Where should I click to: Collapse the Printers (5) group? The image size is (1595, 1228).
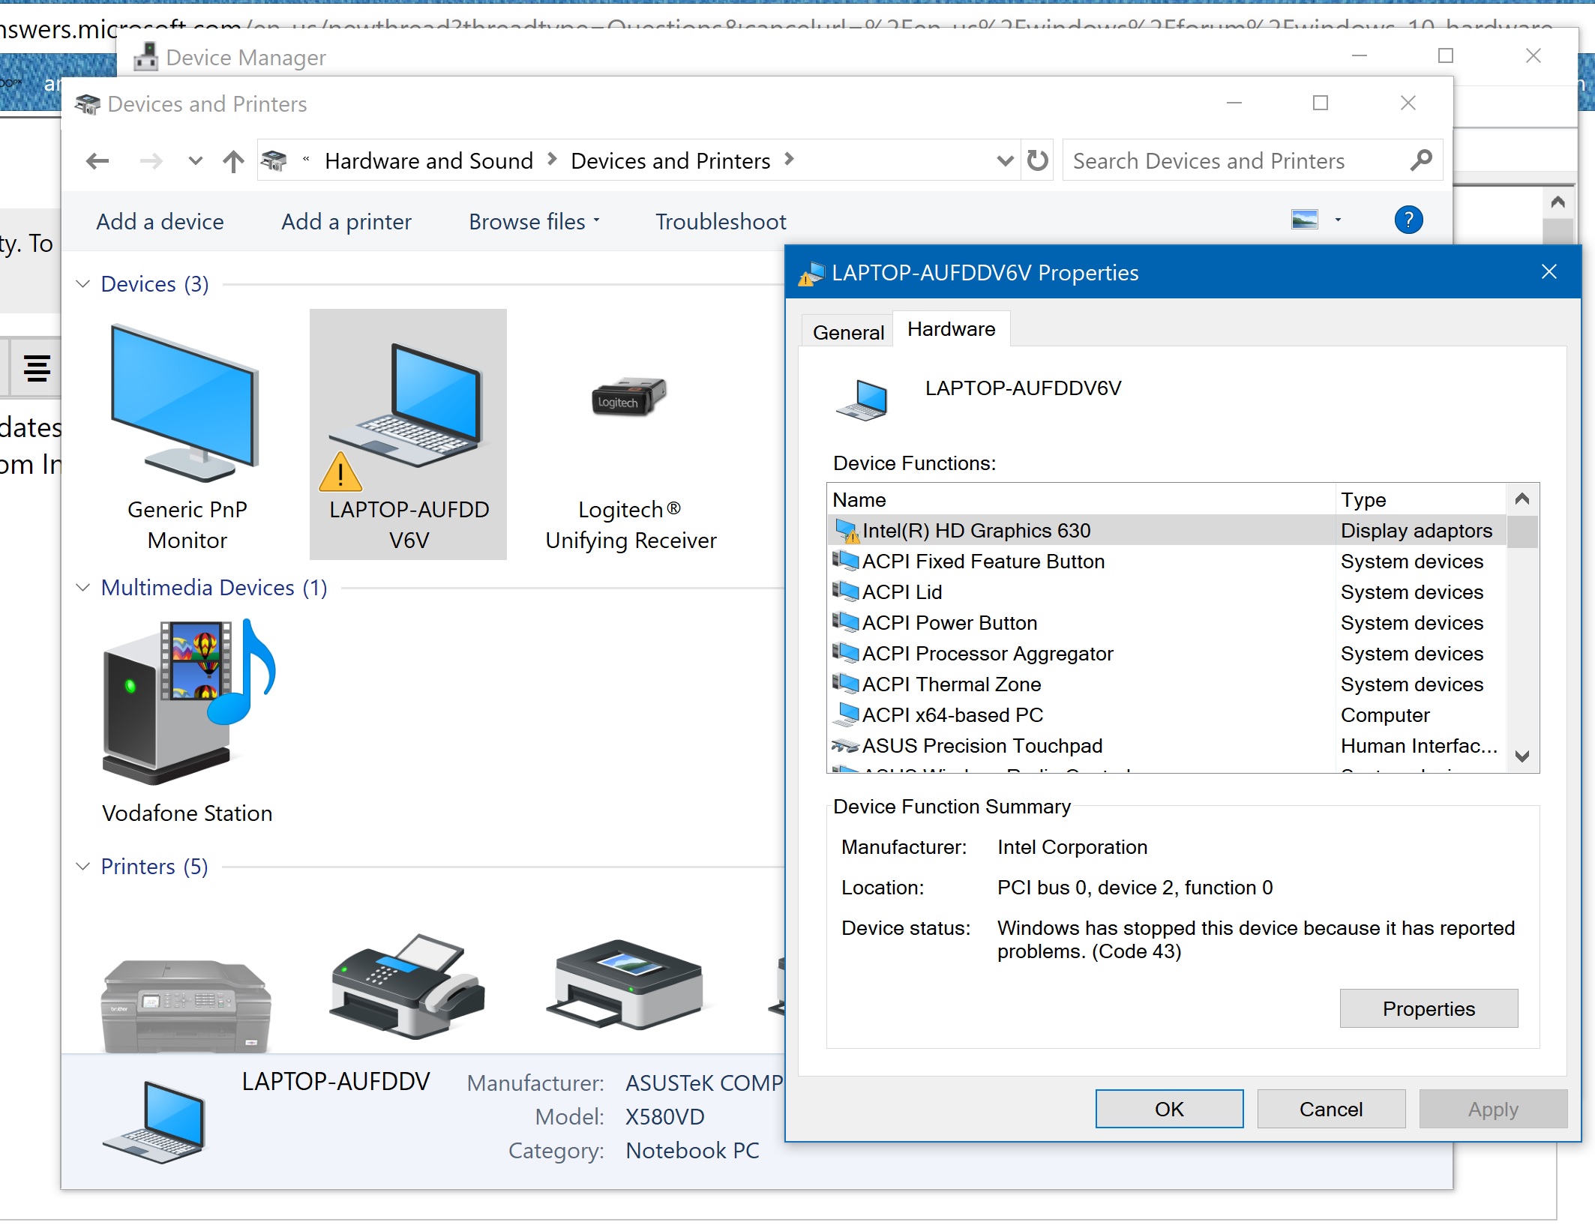(82, 867)
